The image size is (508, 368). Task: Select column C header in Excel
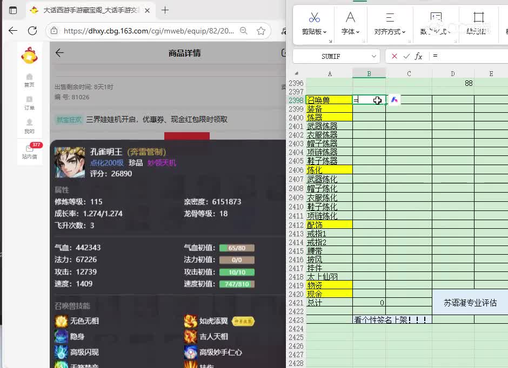click(409, 74)
